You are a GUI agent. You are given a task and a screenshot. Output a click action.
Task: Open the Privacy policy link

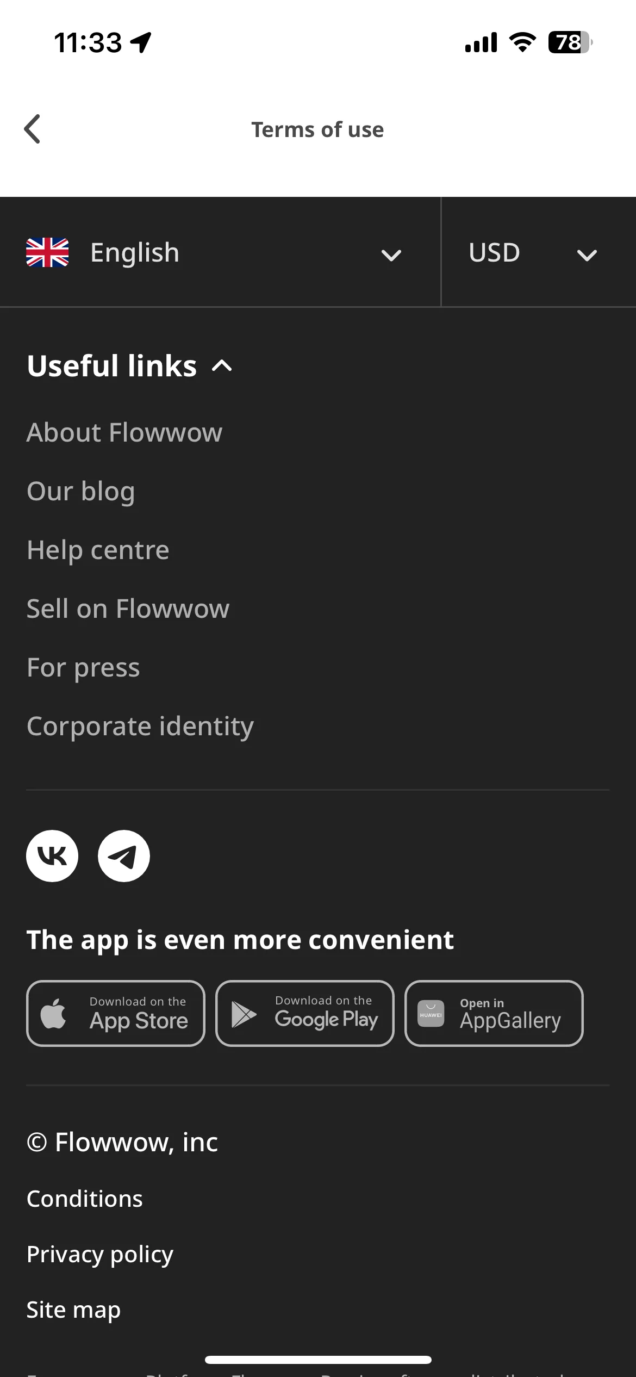click(100, 1255)
